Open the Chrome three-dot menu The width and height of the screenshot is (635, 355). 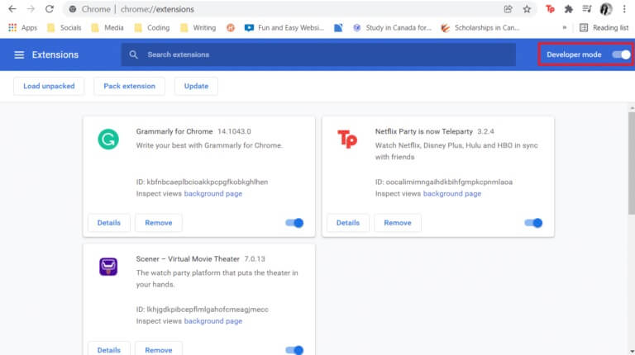(624, 9)
